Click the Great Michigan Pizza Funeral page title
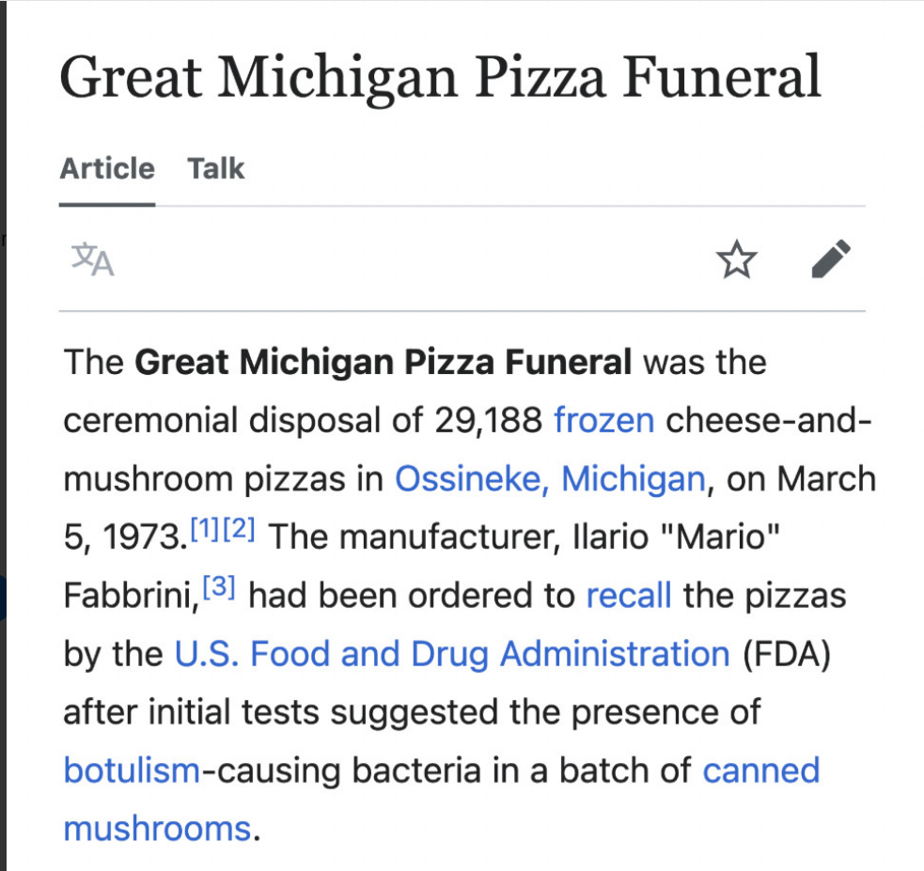The width and height of the screenshot is (924, 871). point(440,78)
